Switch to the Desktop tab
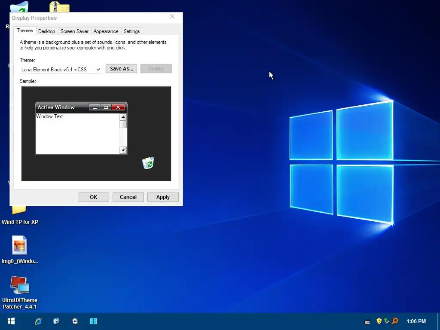This screenshot has height=330, width=440. (46, 31)
